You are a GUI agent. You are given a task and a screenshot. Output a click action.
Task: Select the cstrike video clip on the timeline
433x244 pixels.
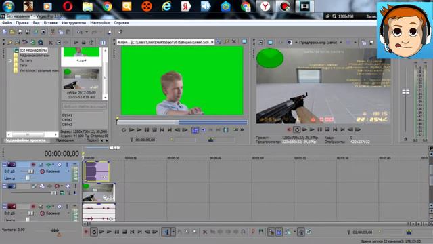pos(99,192)
